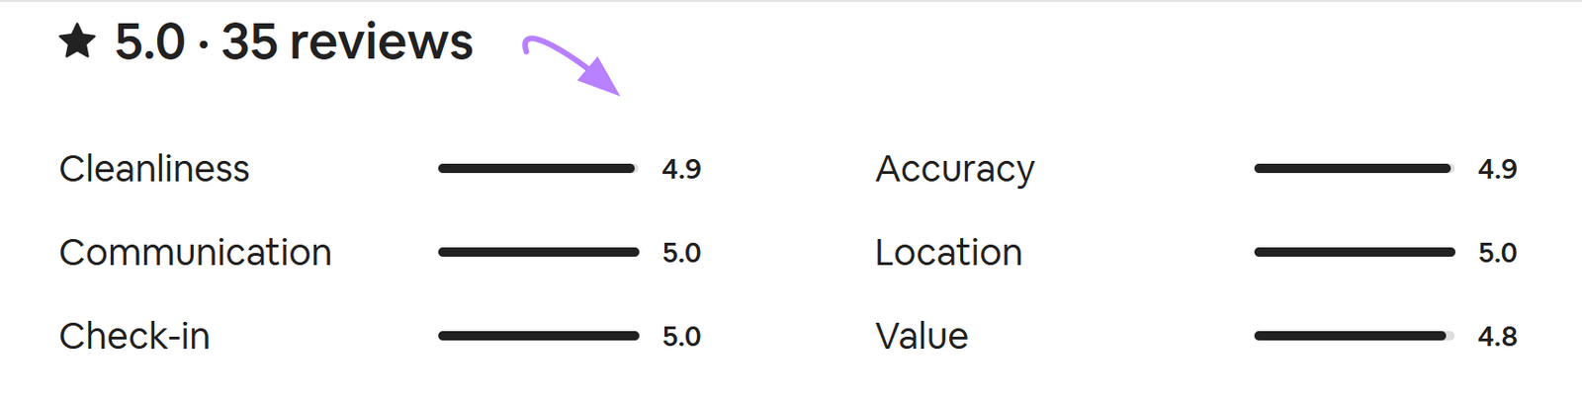Click the Cleanliness rating bar
Viewport: 1582px width, 399px height.
538,169
